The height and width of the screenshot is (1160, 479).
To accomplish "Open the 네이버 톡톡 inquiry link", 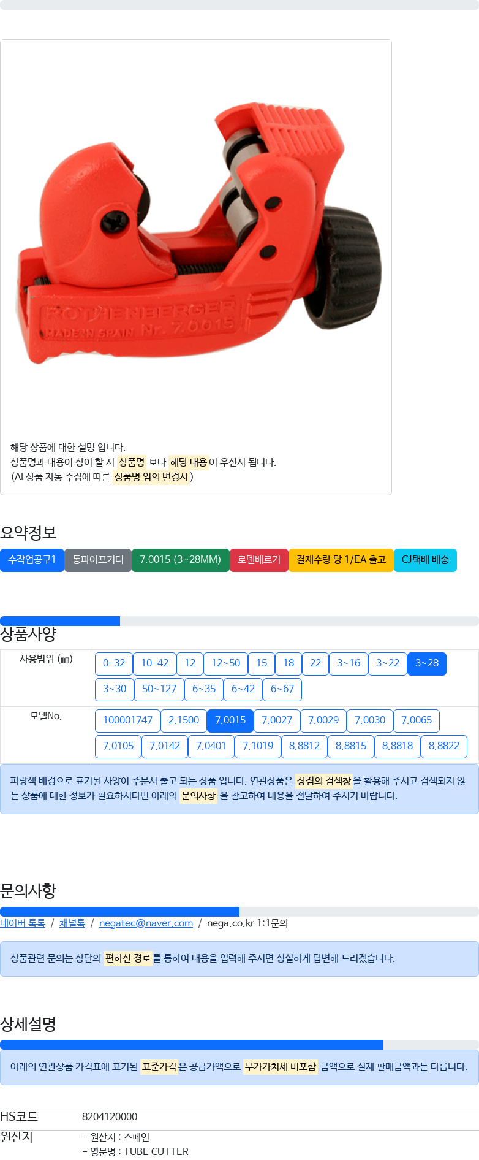I will coord(23,923).
